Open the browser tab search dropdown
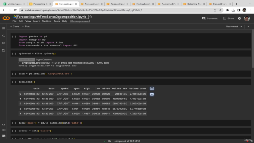Viewport: 254px width, 143px height. tap(250, 4)
